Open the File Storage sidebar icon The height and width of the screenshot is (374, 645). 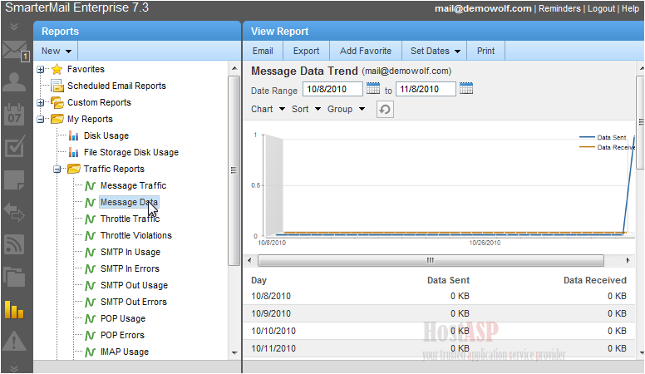[x=14, y=277]
